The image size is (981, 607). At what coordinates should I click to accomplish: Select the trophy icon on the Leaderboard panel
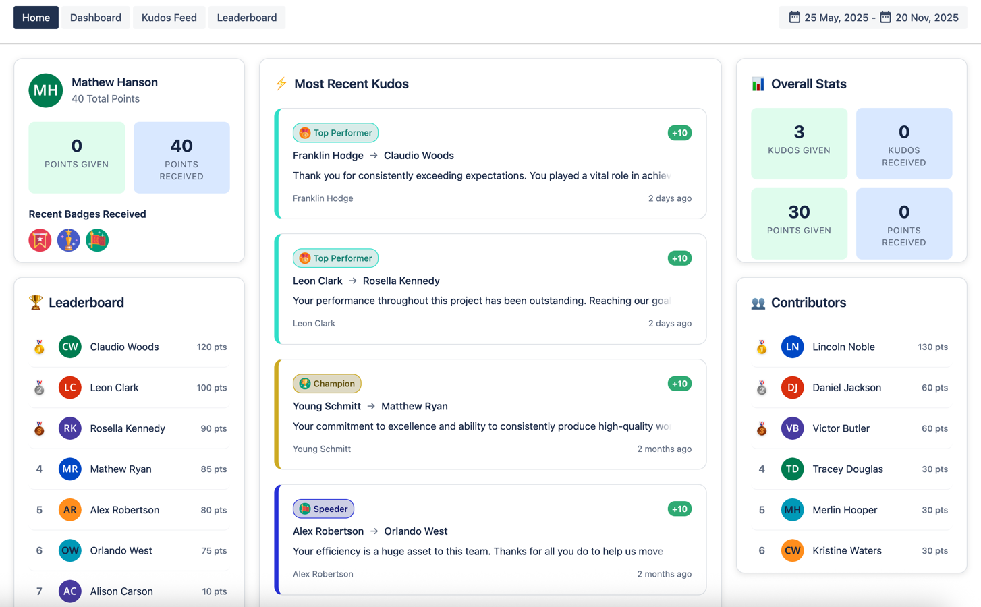click(x=34, y=303)
